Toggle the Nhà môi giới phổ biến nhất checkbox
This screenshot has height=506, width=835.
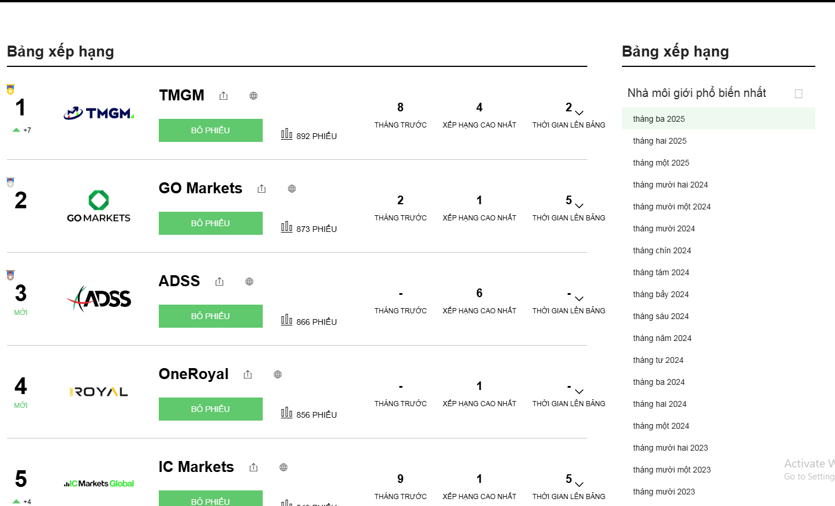click(x=799, y=93)
